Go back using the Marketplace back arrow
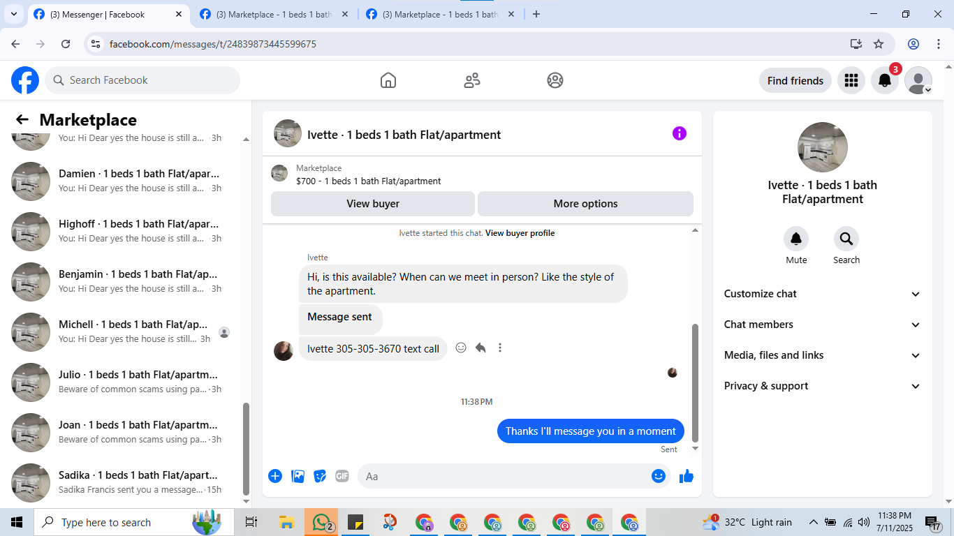 click(22, 119)
